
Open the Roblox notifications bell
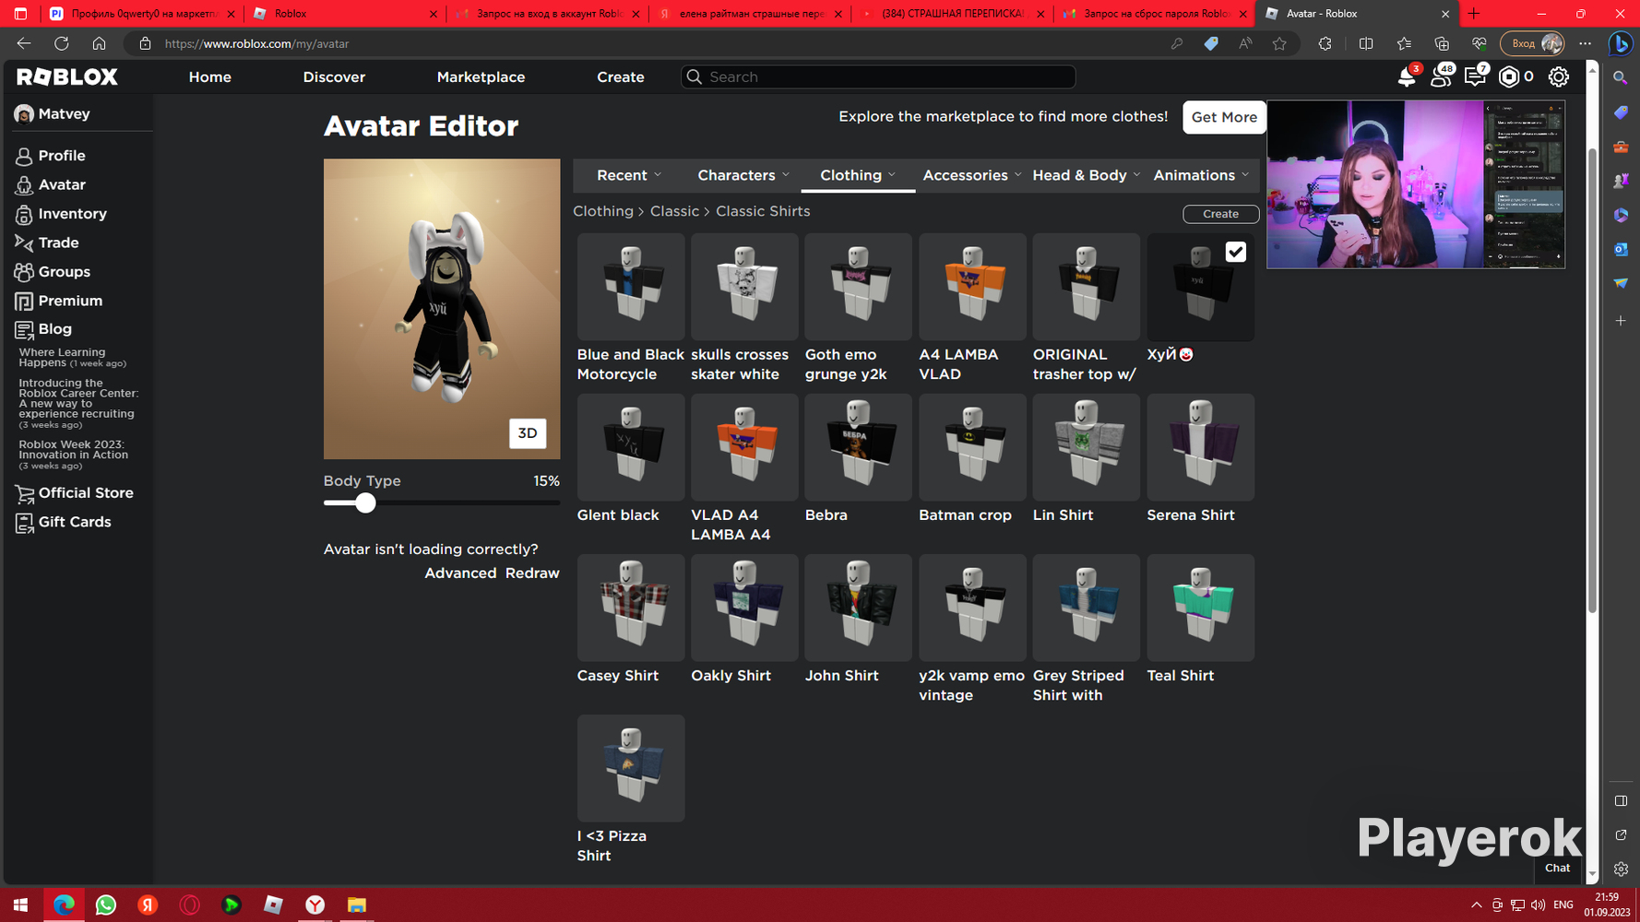pyautogui.click(x=1407, y=77)
